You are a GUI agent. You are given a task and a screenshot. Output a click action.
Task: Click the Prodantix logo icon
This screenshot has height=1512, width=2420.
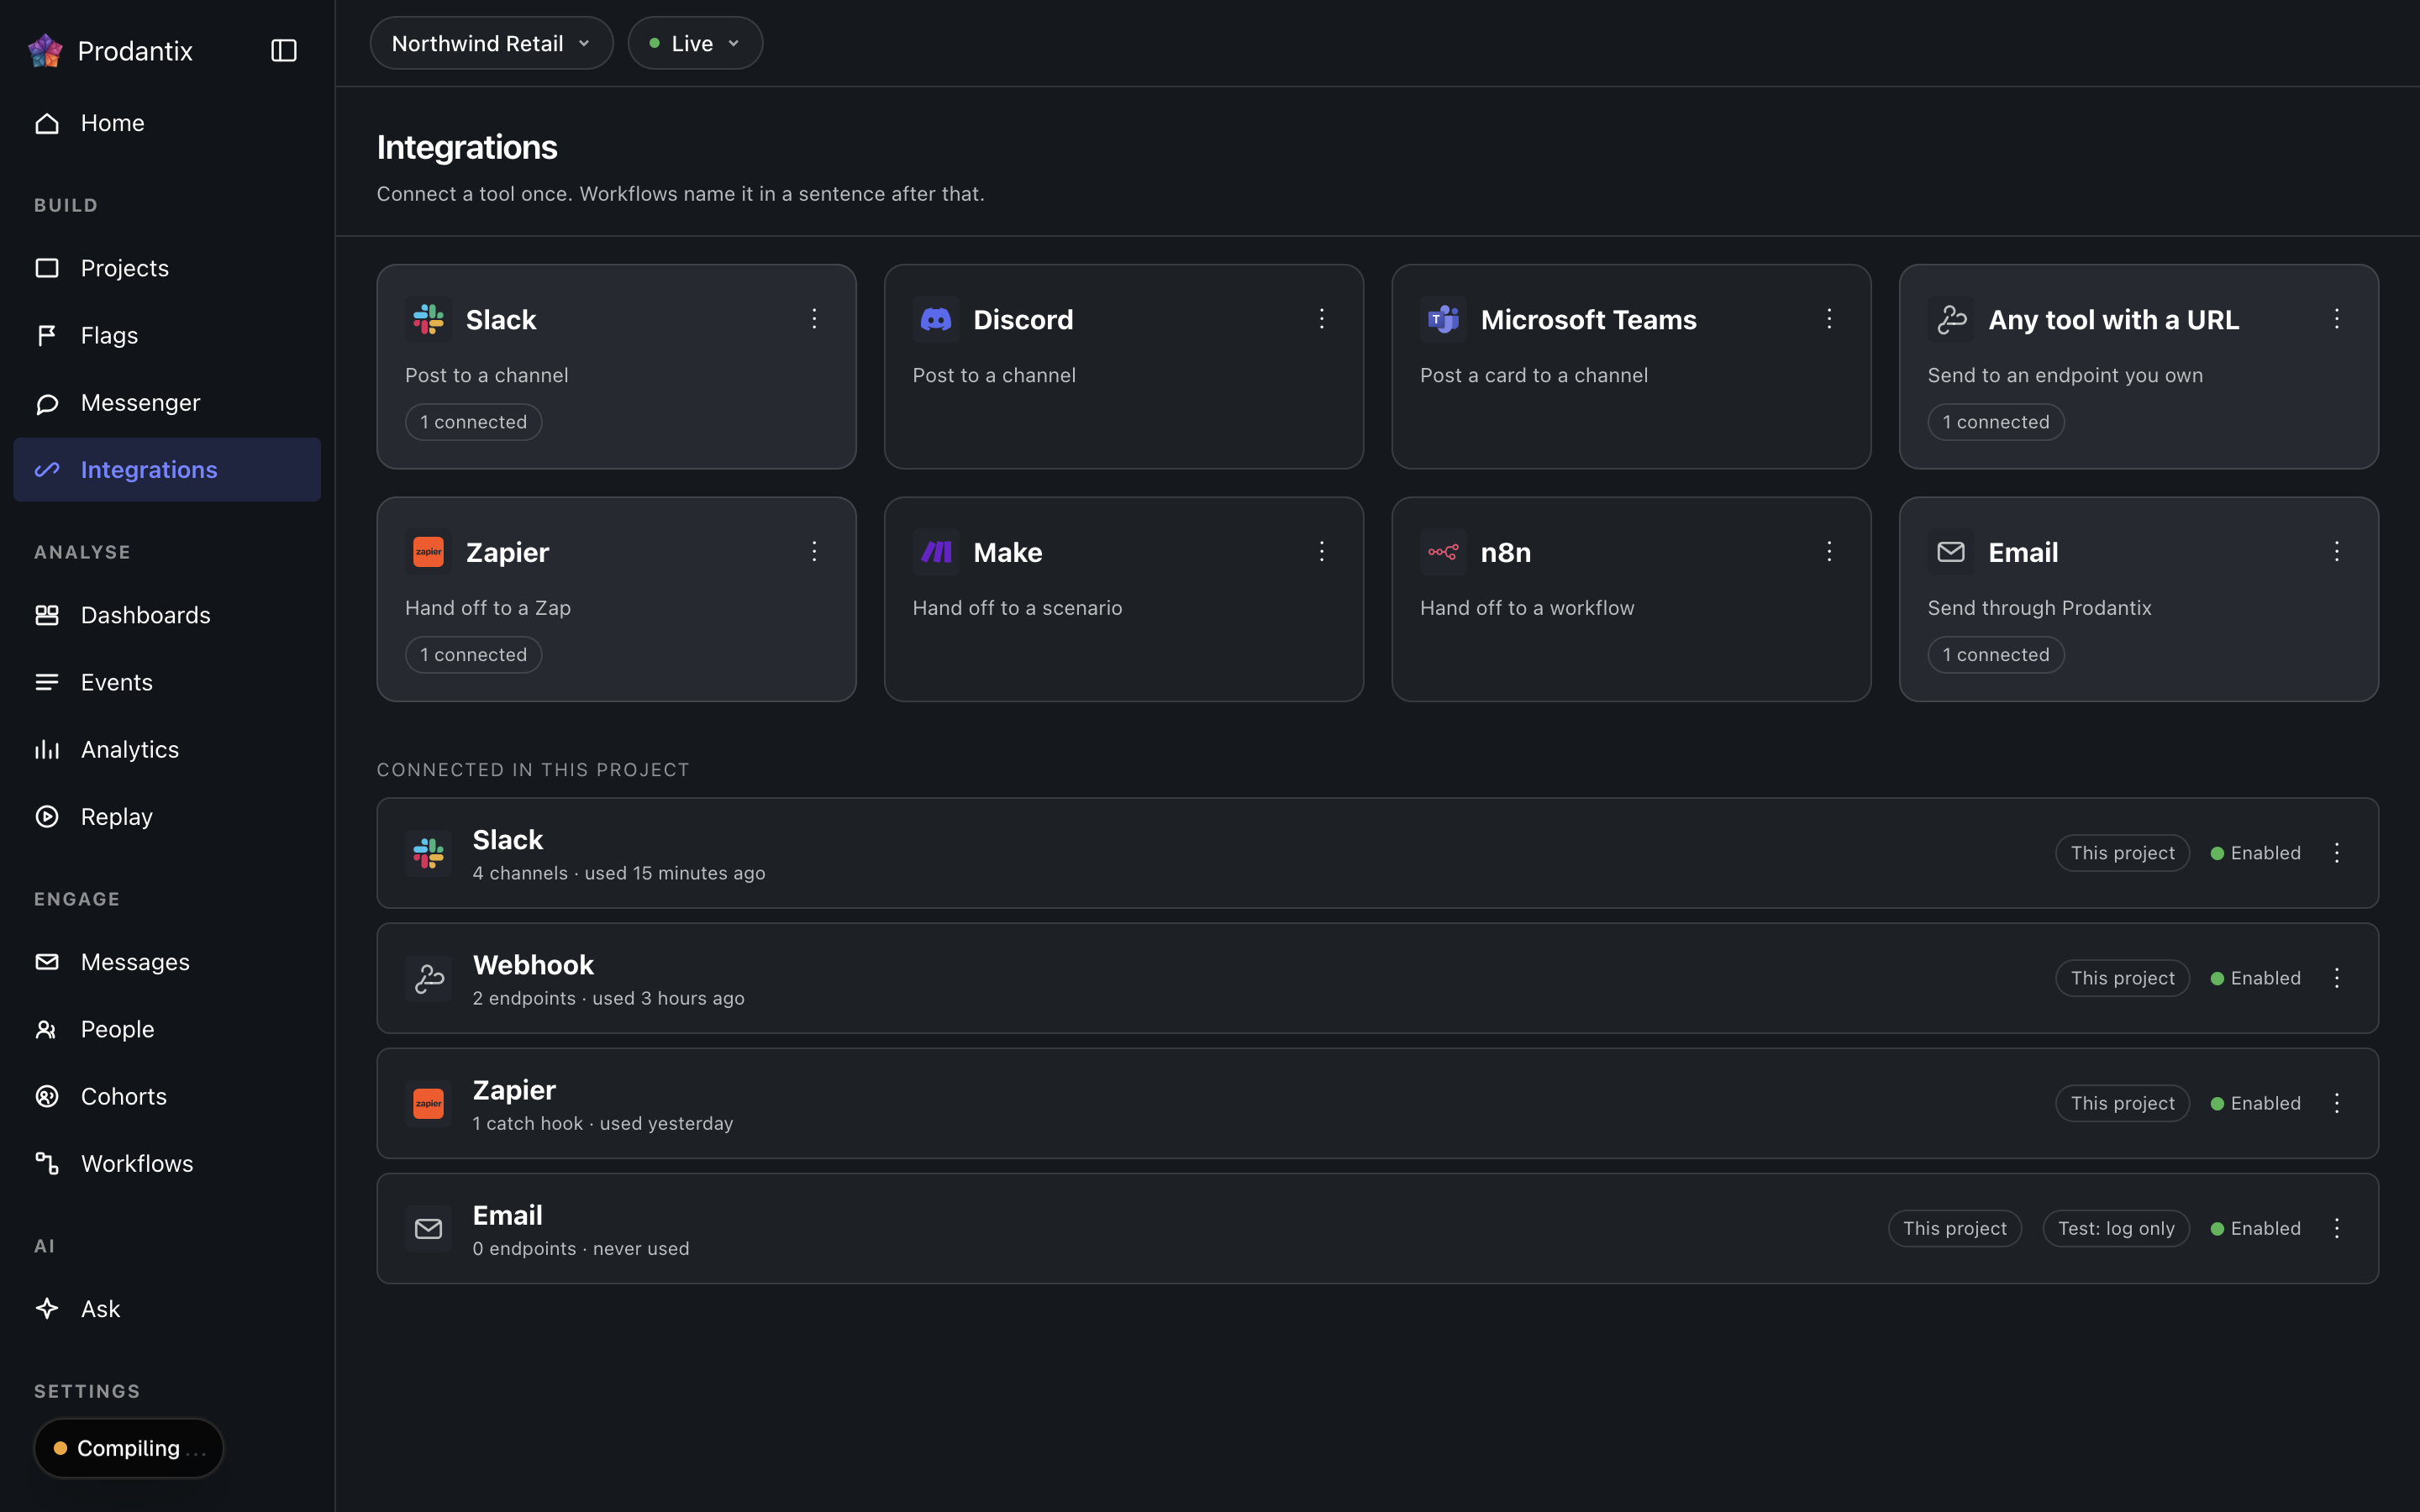coord(45,50)
